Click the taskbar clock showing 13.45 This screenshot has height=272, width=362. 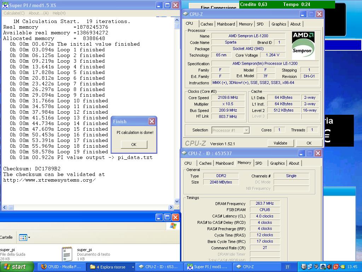(x=352, y=267)
